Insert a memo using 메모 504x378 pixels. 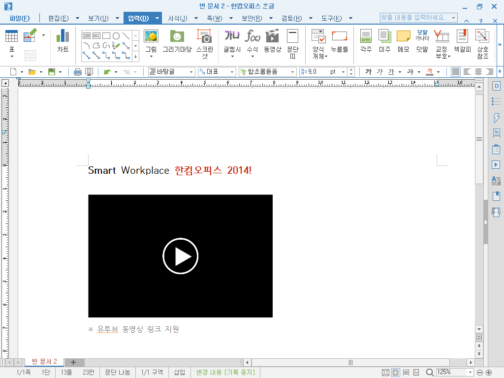point(404,40)
